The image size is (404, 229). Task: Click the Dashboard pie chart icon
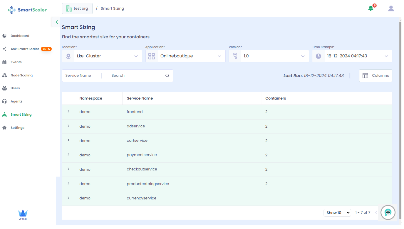(x=4, y=36)
